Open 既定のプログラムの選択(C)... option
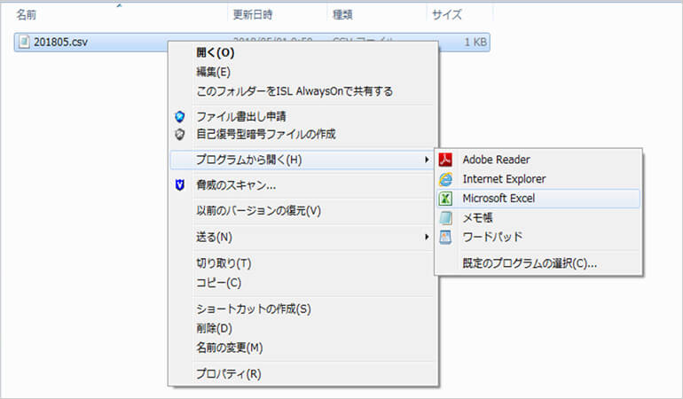The image size is (683, 399). click(x=529, y=263)
